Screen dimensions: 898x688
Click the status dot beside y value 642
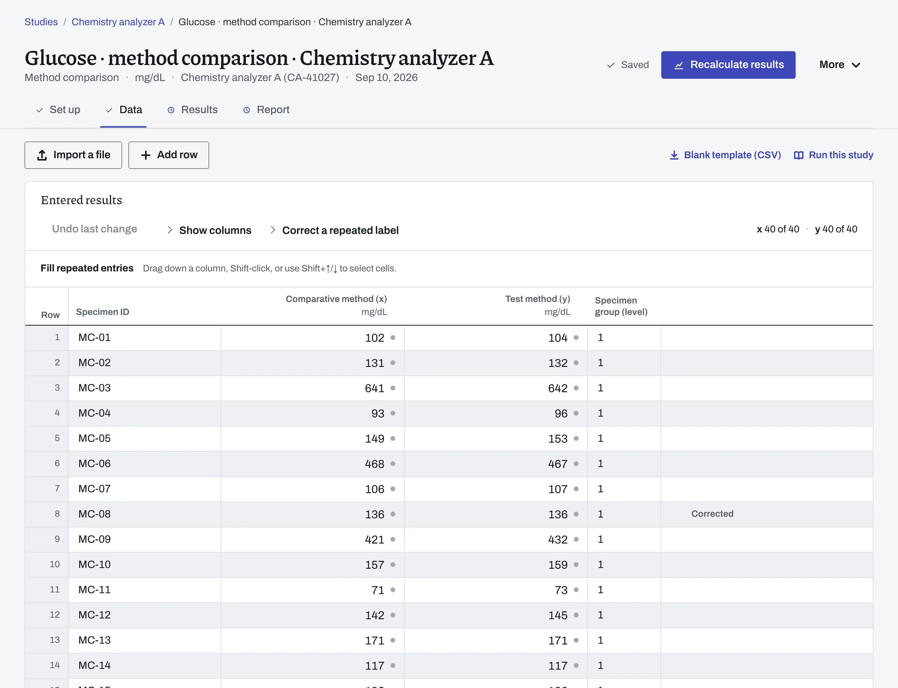[576, 388]
